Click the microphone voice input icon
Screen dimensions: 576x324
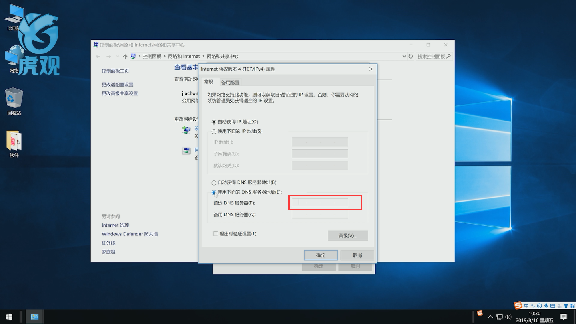pos(546,306)
